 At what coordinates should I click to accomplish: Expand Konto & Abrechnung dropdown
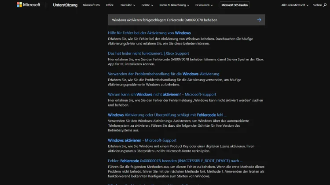(x=174, y=5)
